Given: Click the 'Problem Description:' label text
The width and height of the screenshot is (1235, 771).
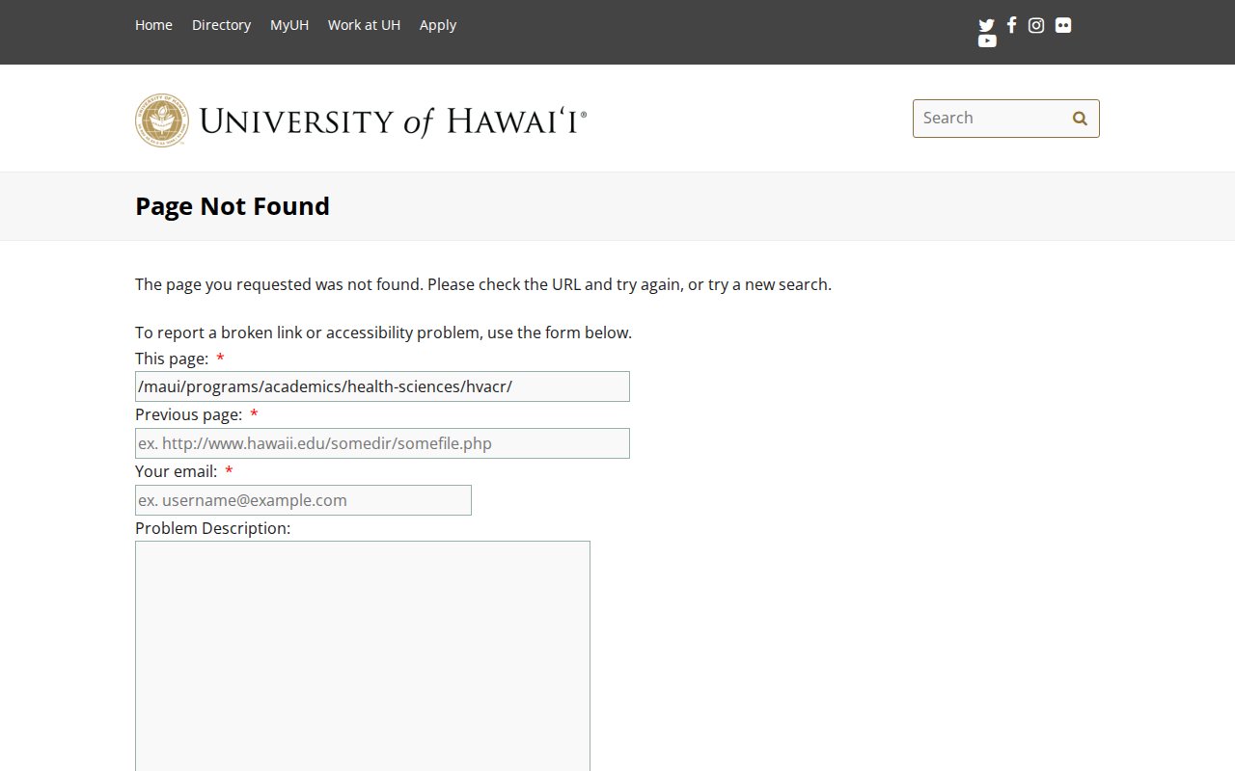Looking at the screenshot, I should click(212, 528).
